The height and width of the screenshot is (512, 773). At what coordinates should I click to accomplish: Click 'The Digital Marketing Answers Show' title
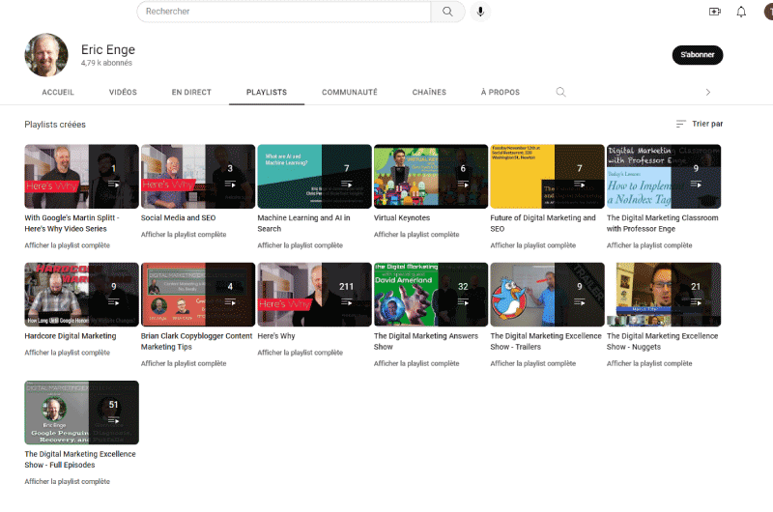(426, 342)
